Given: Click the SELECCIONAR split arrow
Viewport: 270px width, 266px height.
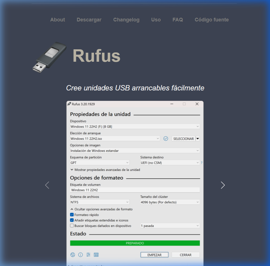Looking at the screenshot, I should click(198, 139).
